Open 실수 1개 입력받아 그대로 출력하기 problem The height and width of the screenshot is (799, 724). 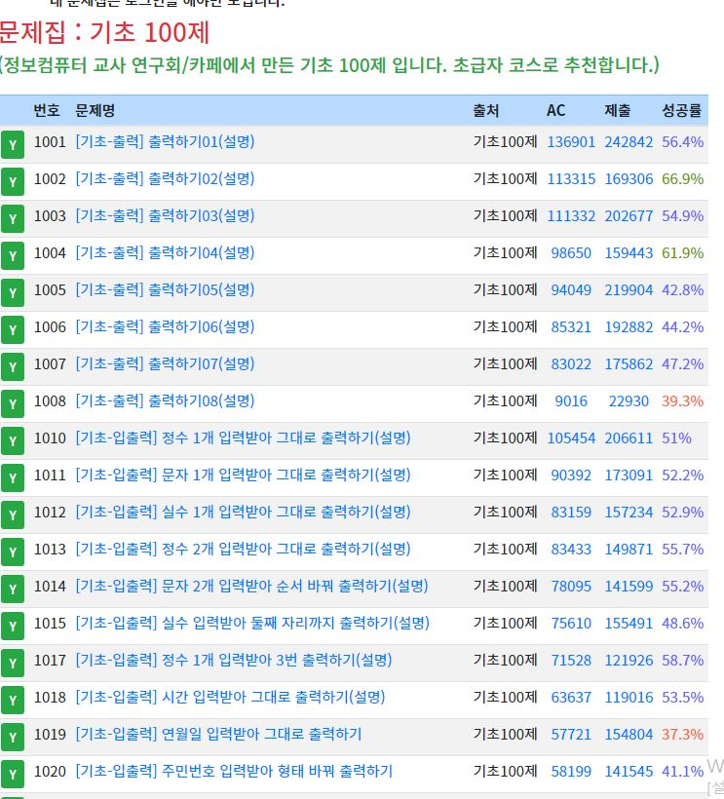pyautogui.click(x=243, y=513)
